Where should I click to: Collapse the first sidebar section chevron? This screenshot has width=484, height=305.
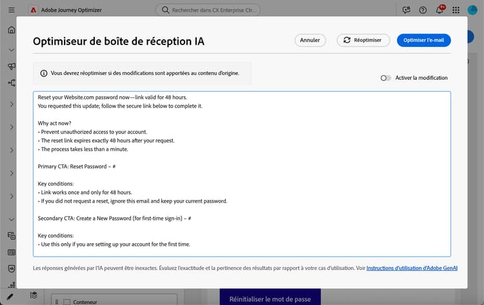(12, 50)
